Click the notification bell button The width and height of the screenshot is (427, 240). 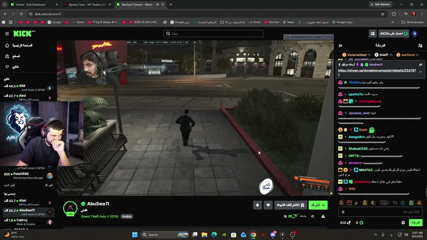coord(257,205)
